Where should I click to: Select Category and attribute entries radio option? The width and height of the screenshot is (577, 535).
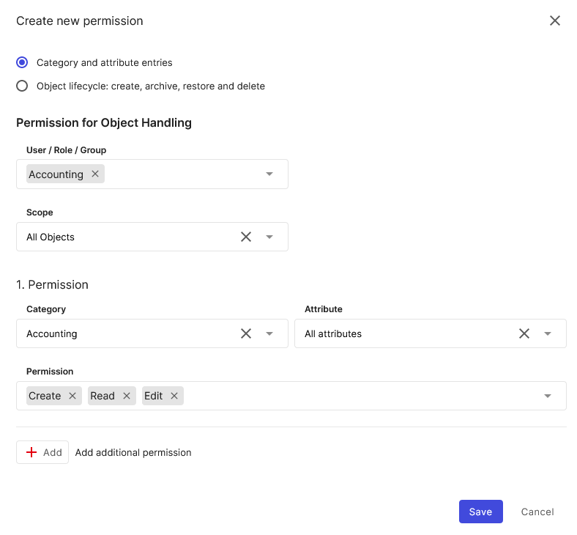point(22,62)
